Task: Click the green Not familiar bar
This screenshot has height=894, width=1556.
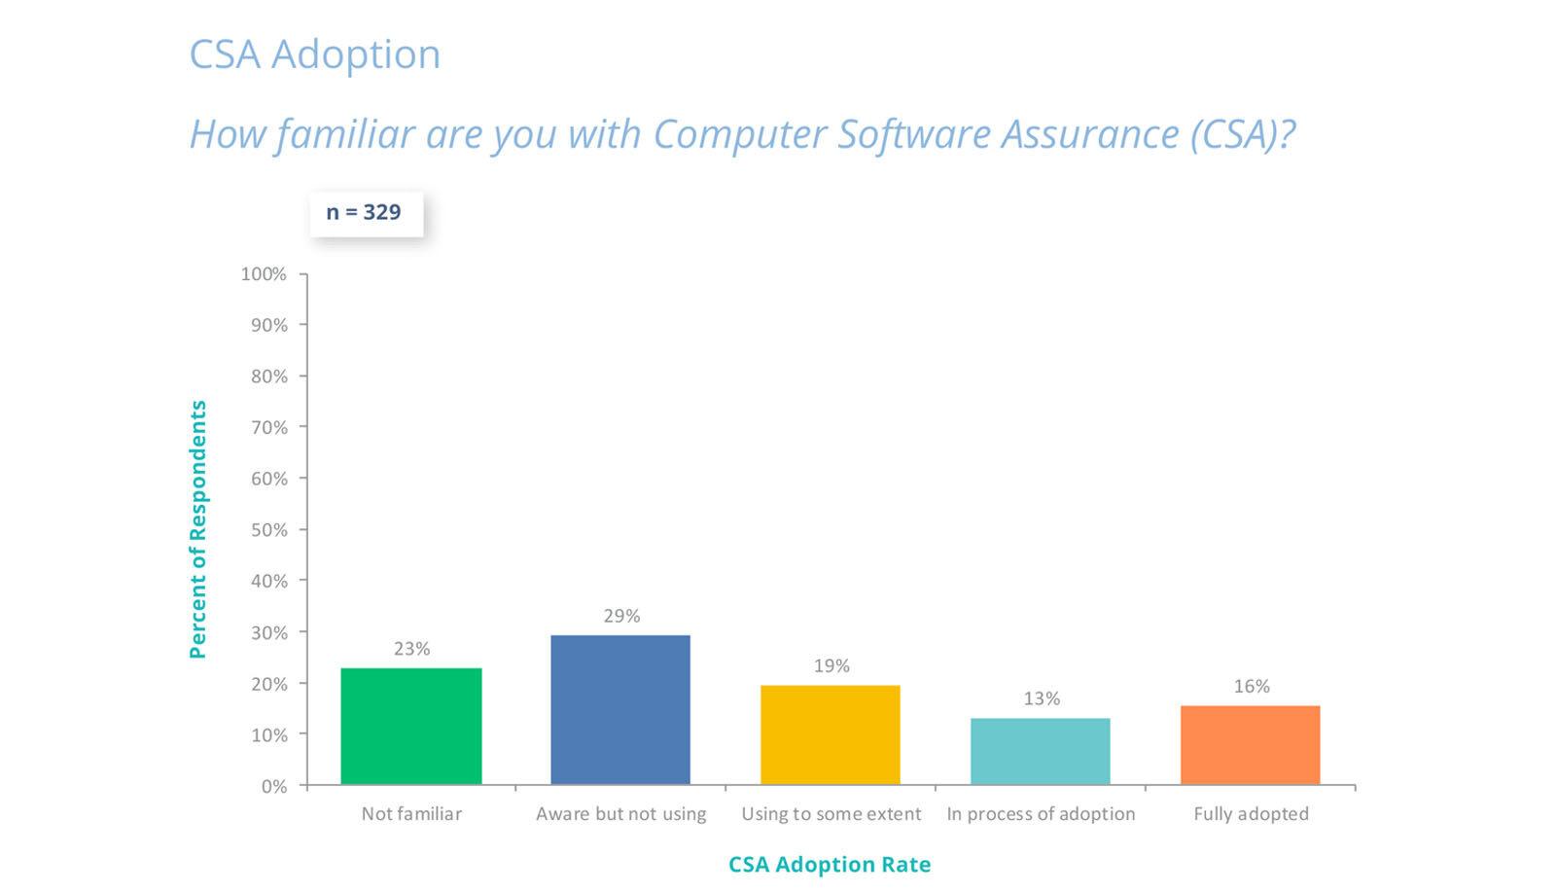Action: coord(410,726)
